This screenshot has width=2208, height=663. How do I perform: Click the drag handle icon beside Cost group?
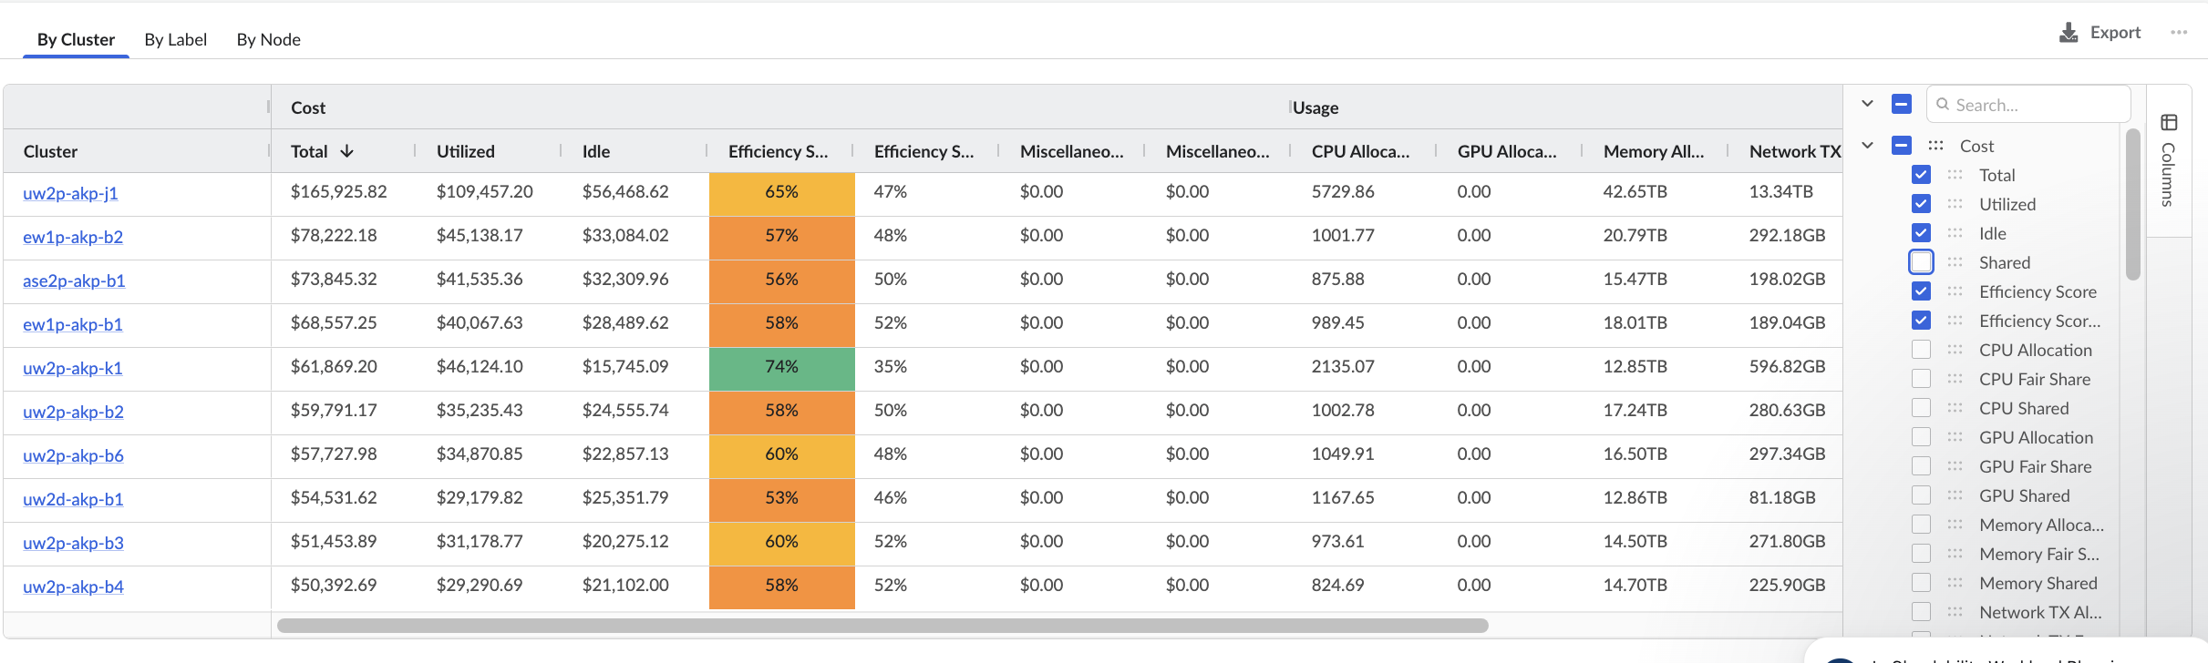(1935, 146)
